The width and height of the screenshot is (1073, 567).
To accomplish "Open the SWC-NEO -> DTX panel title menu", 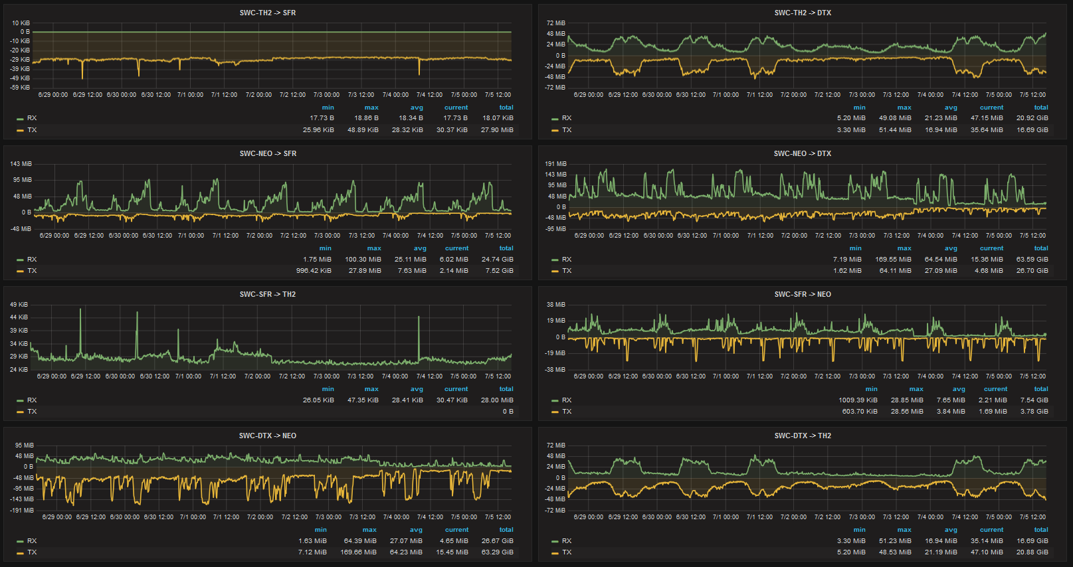I will pyautogui.click(x=803, y=153).
